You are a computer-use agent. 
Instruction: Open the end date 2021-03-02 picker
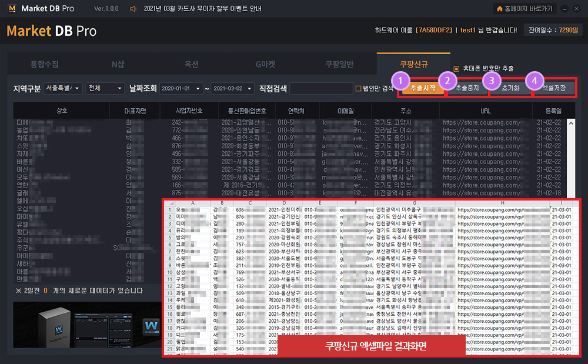(233, 89)
